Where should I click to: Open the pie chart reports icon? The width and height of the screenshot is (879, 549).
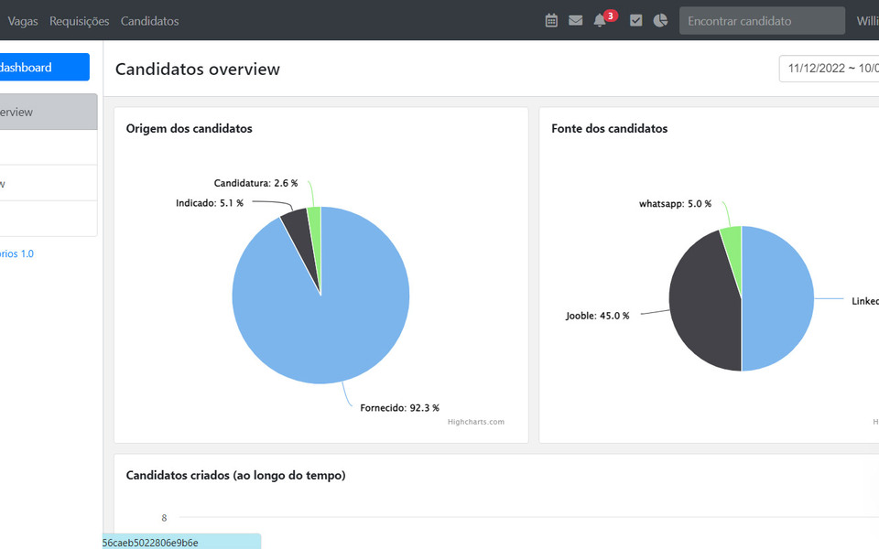660,19
